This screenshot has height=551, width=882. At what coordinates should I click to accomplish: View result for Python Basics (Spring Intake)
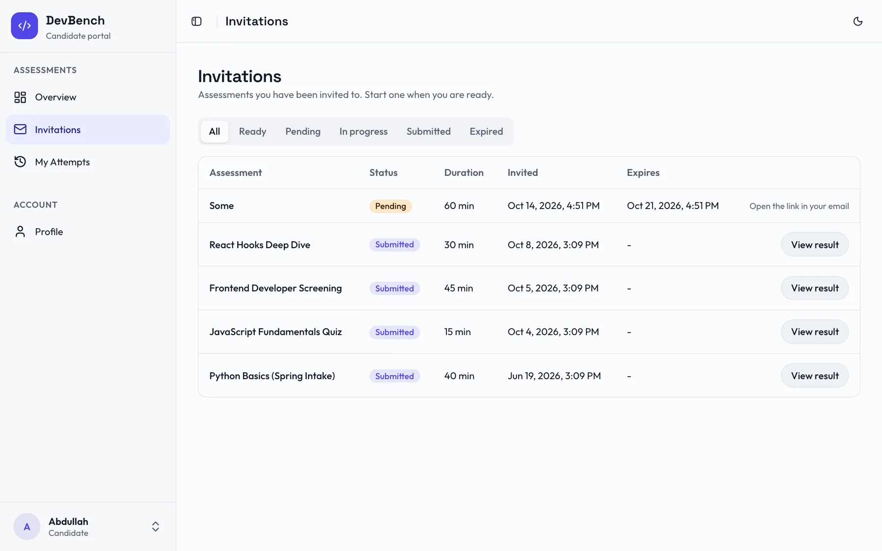[814, 376]
